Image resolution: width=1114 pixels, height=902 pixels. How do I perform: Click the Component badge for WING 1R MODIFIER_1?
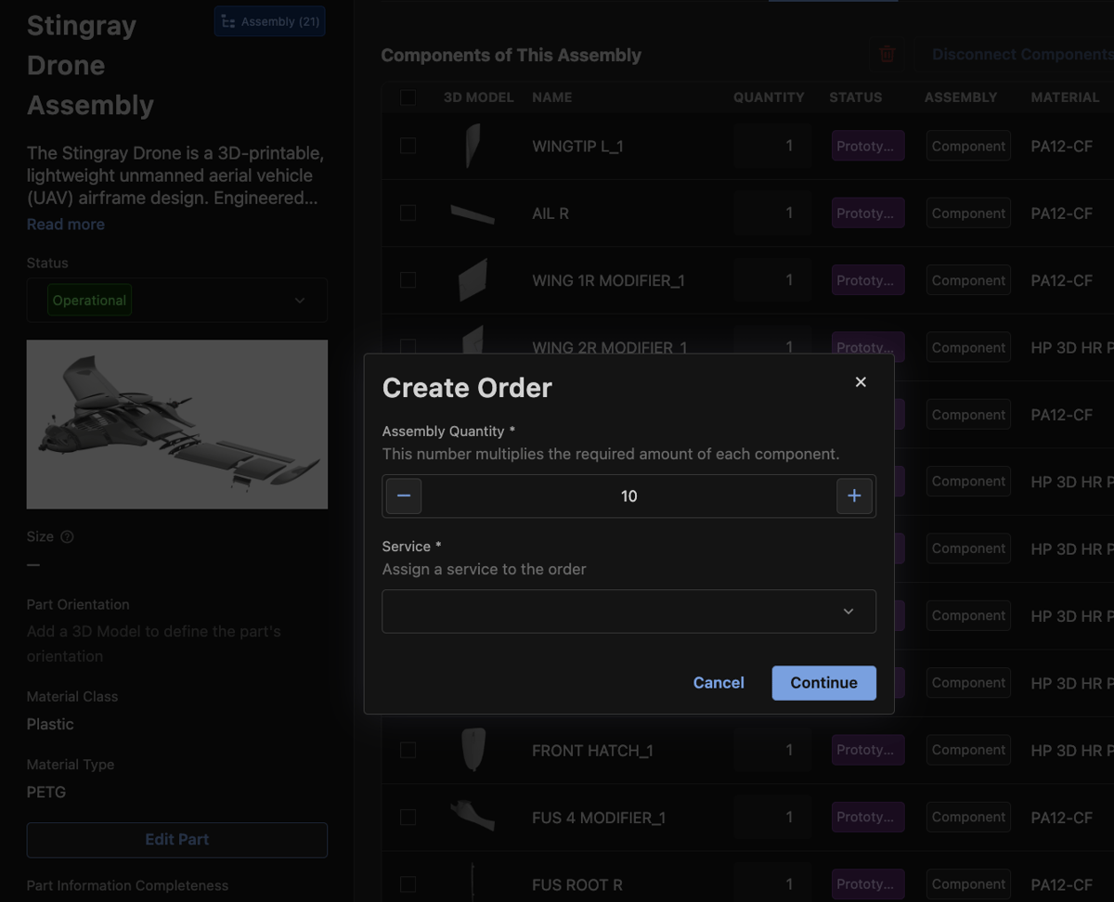tap(968, 280)
